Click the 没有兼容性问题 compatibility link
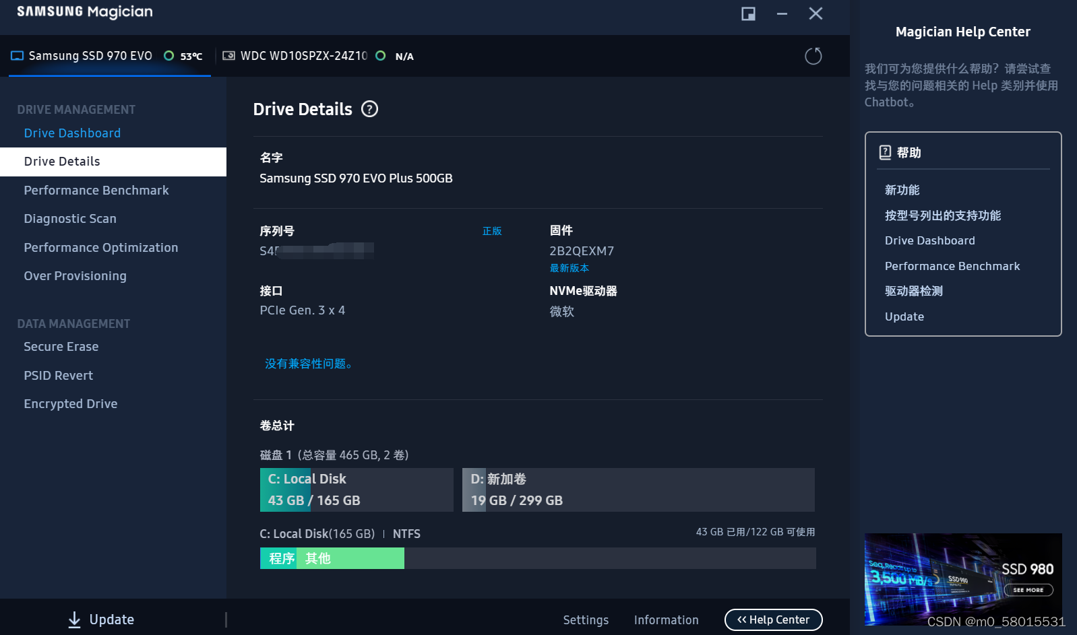The height and width of the screenshot is (635, 1077). click(x=308, y=364)
